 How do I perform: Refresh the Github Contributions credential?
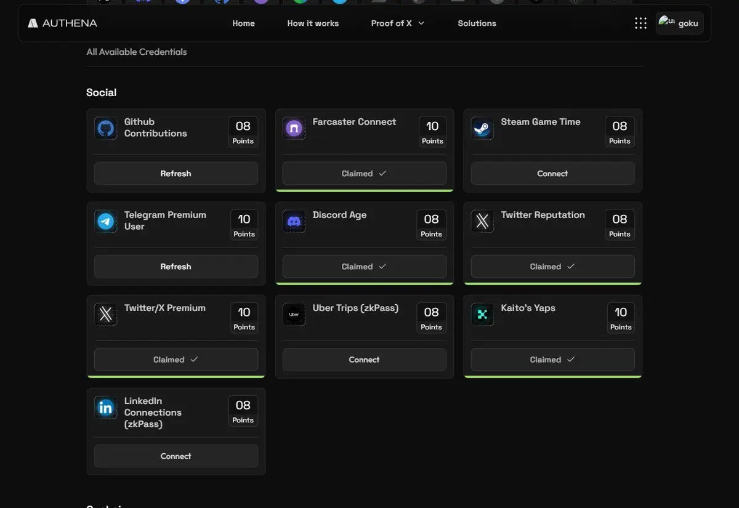click(176, 174)
